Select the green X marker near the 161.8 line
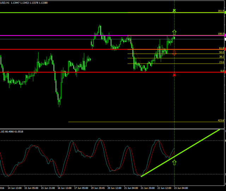 pos(174,11)
